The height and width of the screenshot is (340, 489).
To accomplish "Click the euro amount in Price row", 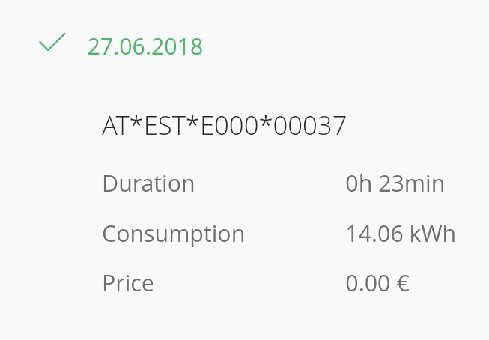I will pos(377,284).
